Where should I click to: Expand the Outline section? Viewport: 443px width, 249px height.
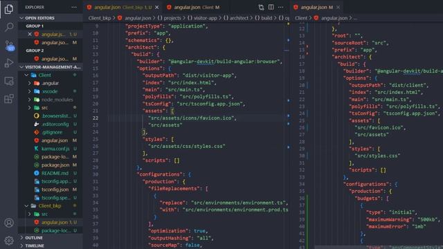[x=51, y=238]
